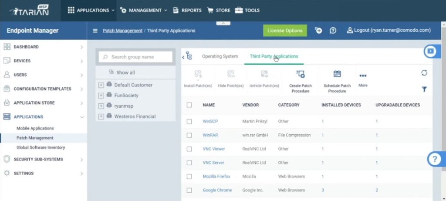Image resolution: width=446 pixels, height=201 pixels.
Task: Refresh the third party applications list
Action: pyautogui.click(x=424, y=73)
